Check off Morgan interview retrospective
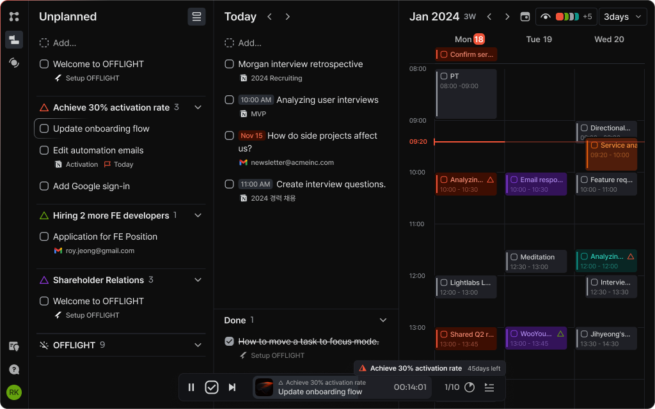Viewport: 655px width, 409px height. point(229,64)
